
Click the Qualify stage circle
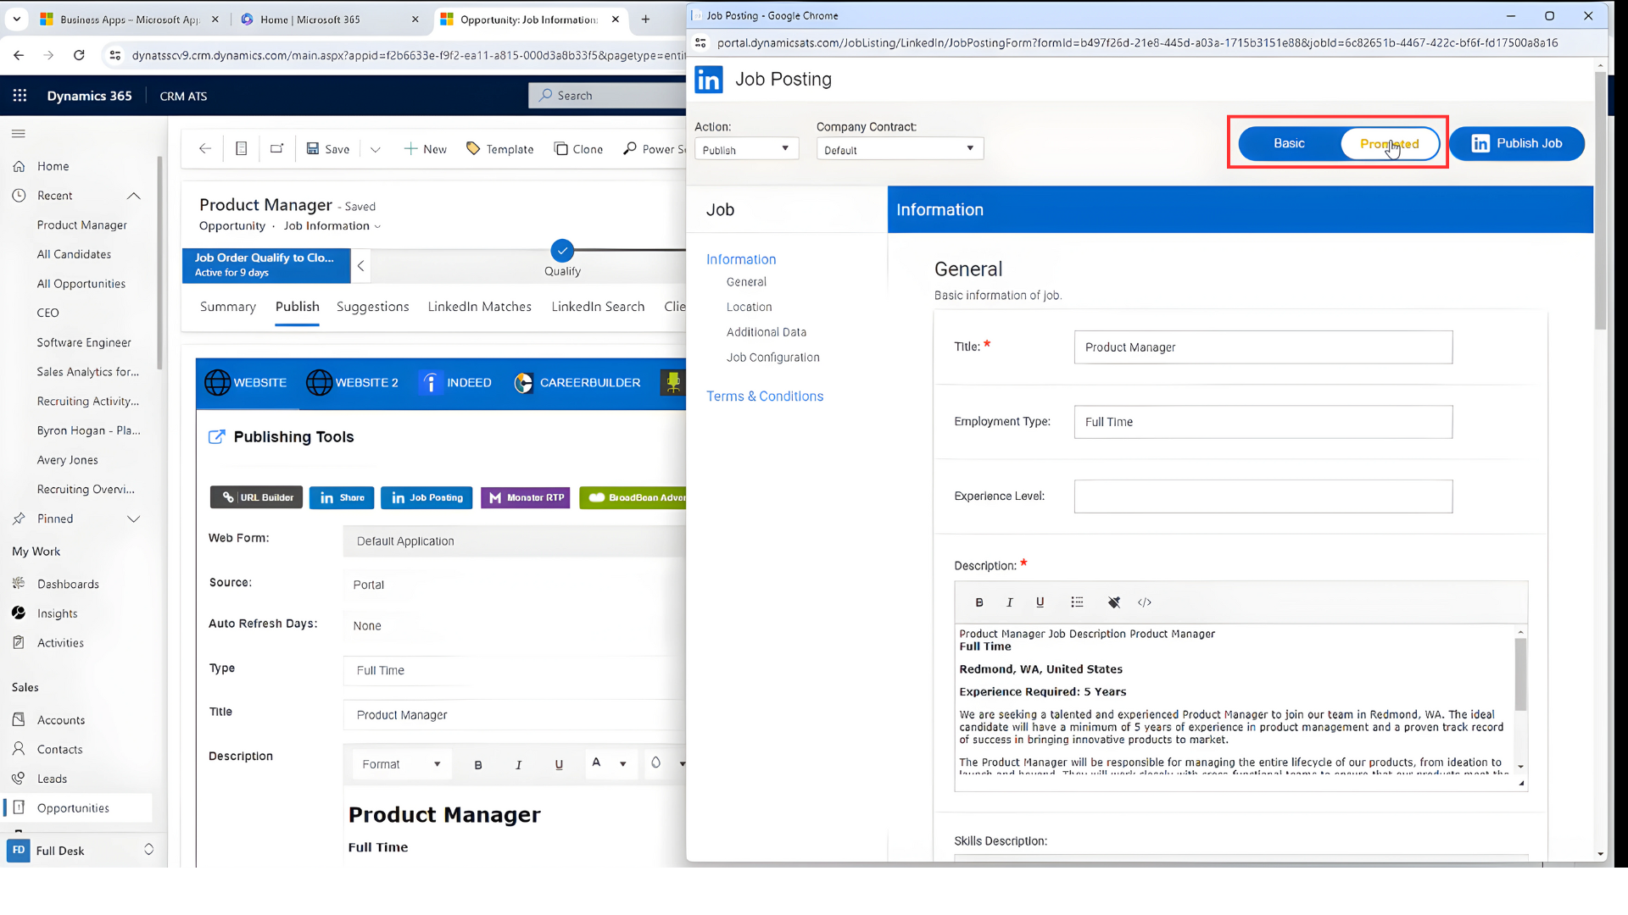[562, 252]
